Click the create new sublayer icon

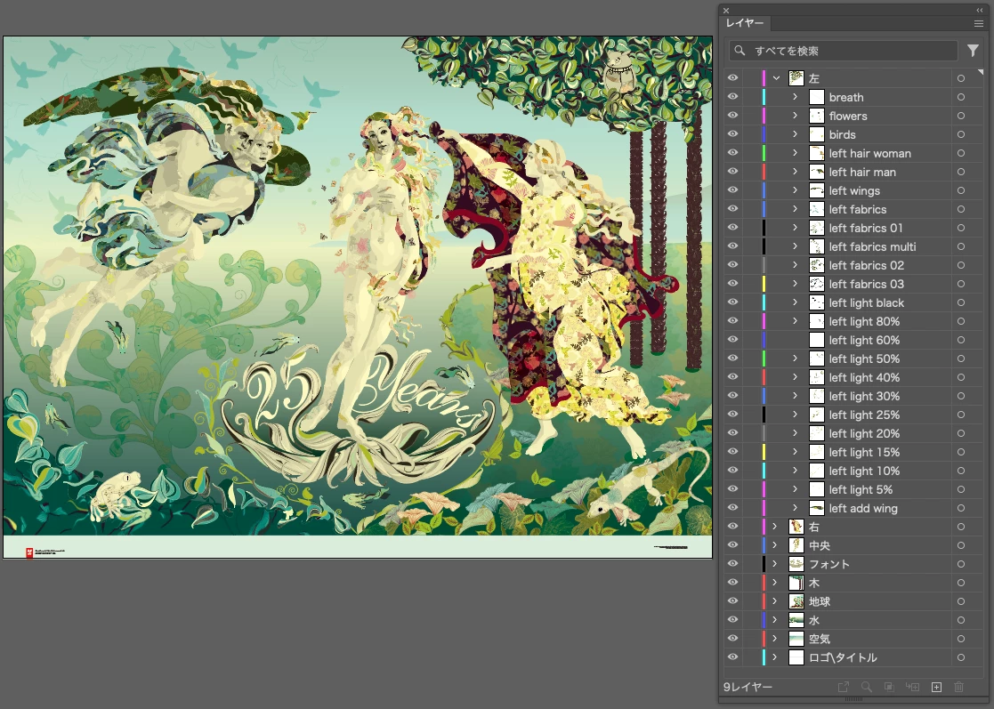click(x=912, y=687)
